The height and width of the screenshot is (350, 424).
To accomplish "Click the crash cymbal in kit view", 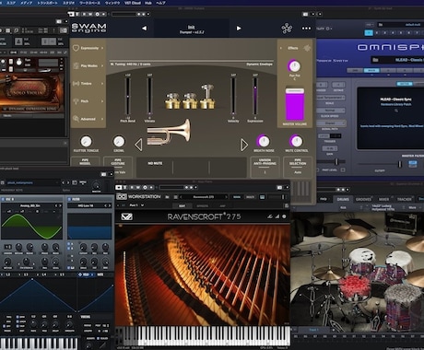I will point(352,233).
